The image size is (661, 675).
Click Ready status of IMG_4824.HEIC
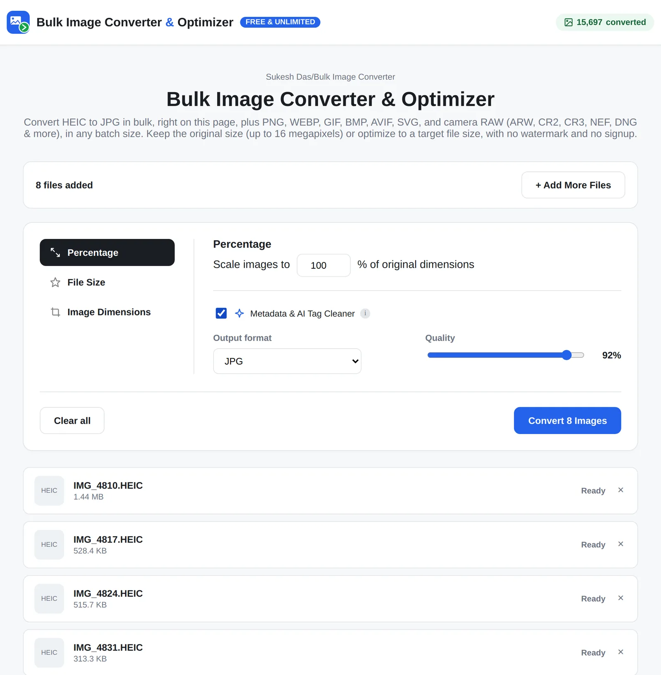pyautogui.click(x=593, y=599)
